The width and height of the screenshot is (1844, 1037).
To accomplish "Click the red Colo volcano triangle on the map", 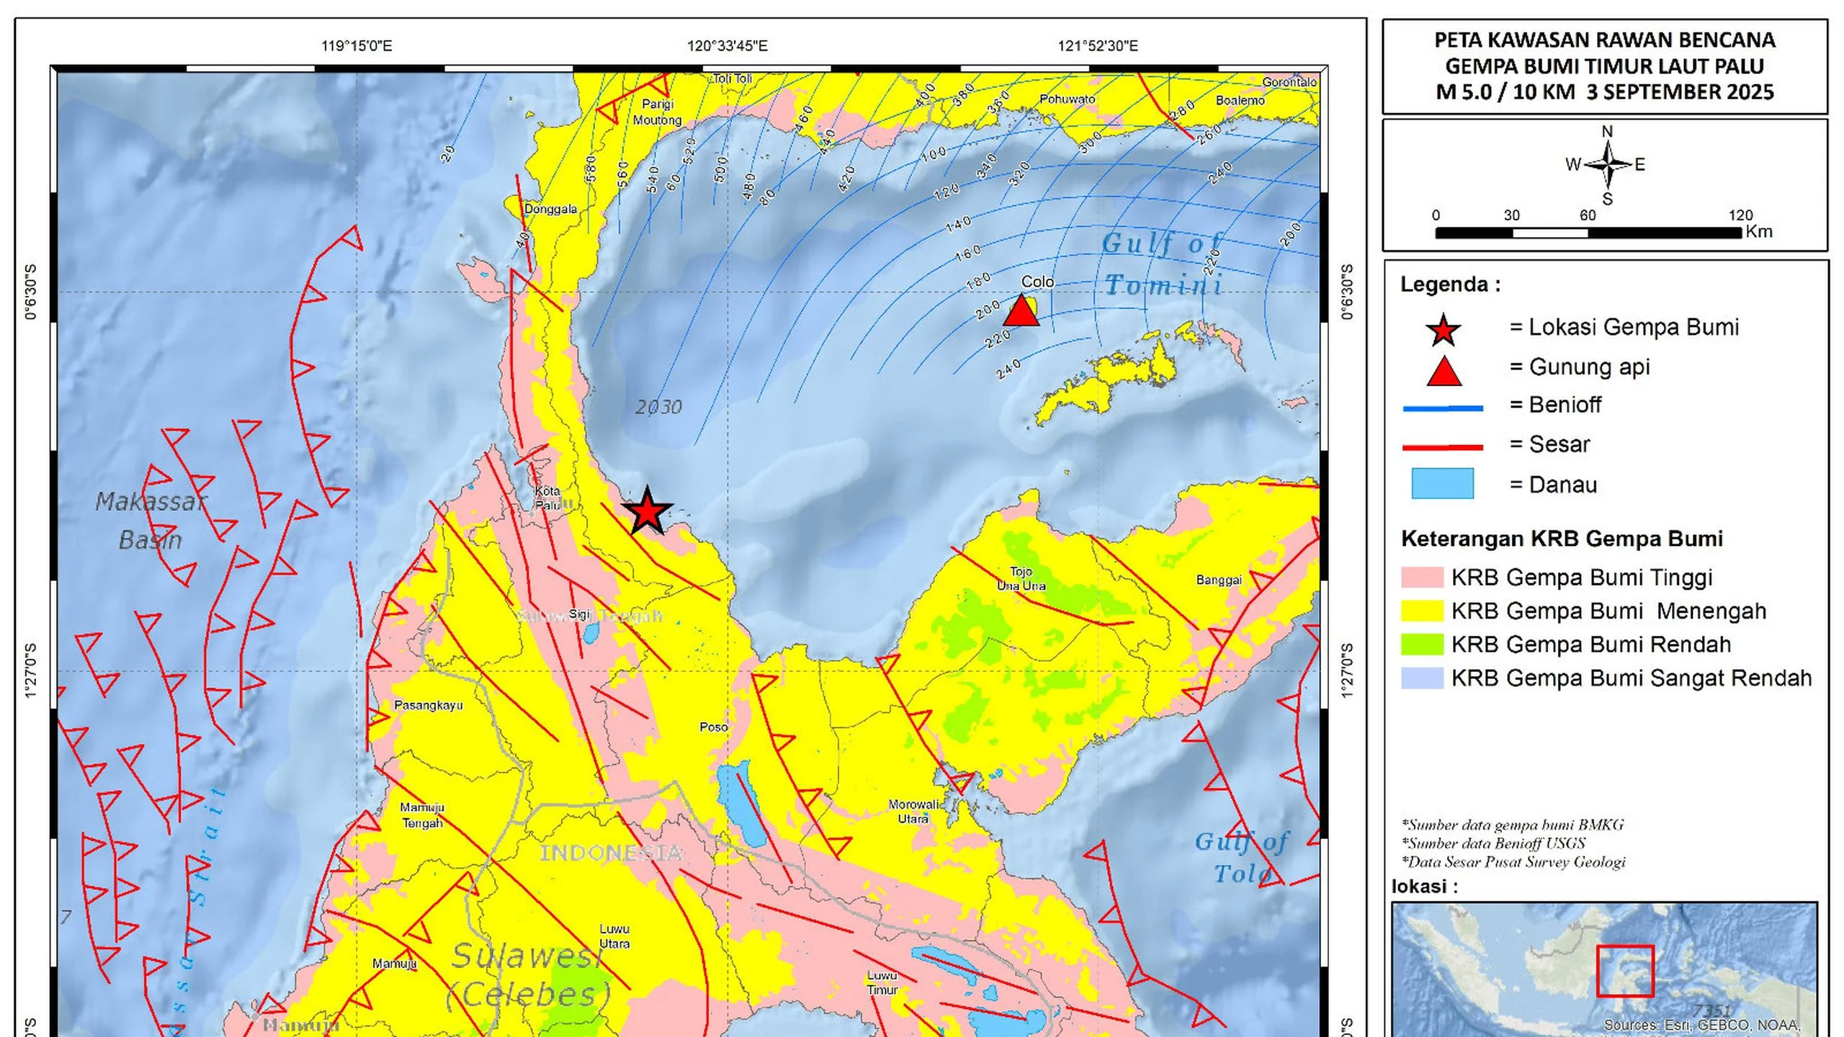I will click(1021, 310).
